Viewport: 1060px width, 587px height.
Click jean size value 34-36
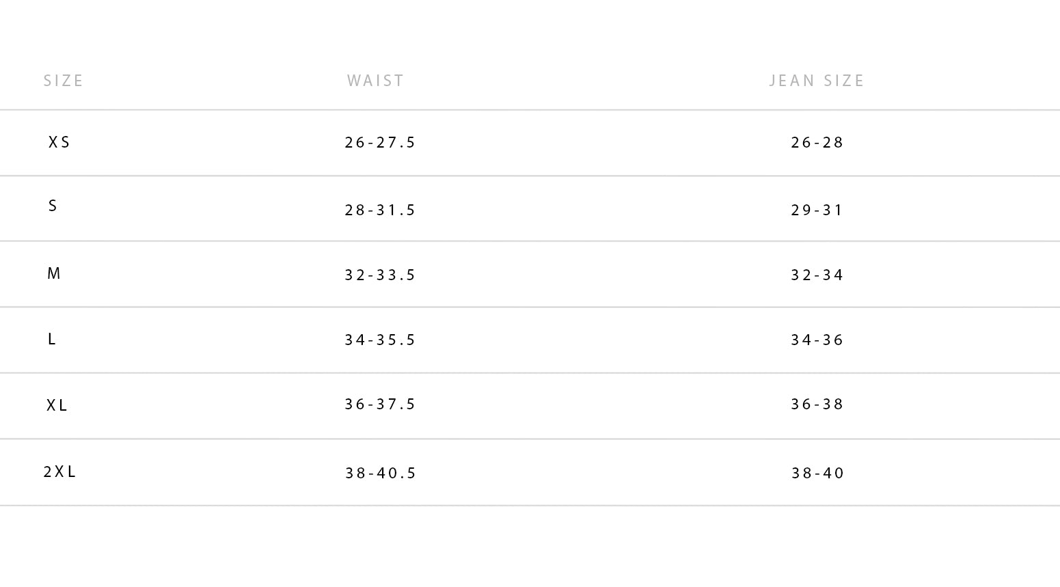tap(817, 340)
